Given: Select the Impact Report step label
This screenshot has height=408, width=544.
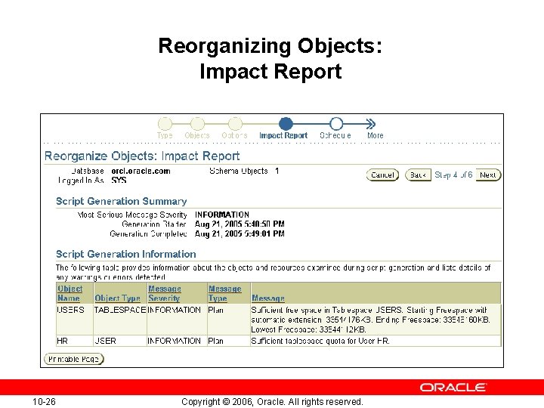Looking at the screenshot, I should 283,135.
